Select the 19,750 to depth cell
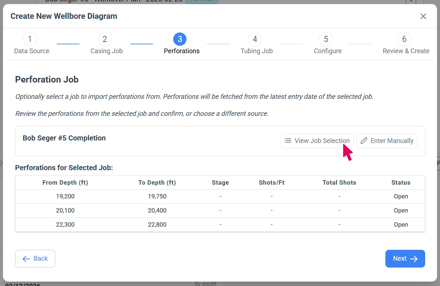 click(x=157, y=196)
